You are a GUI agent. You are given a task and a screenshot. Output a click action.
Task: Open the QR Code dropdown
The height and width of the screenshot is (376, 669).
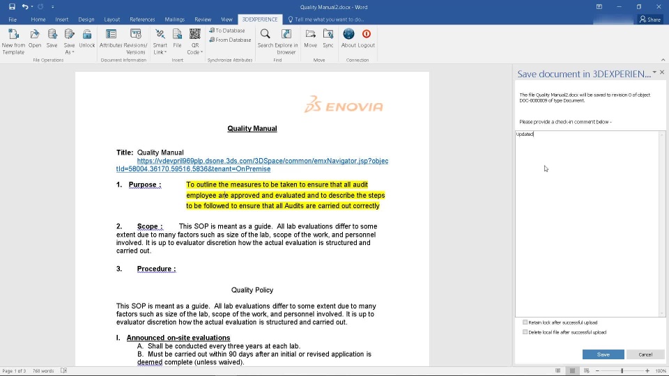coord(195,41)
